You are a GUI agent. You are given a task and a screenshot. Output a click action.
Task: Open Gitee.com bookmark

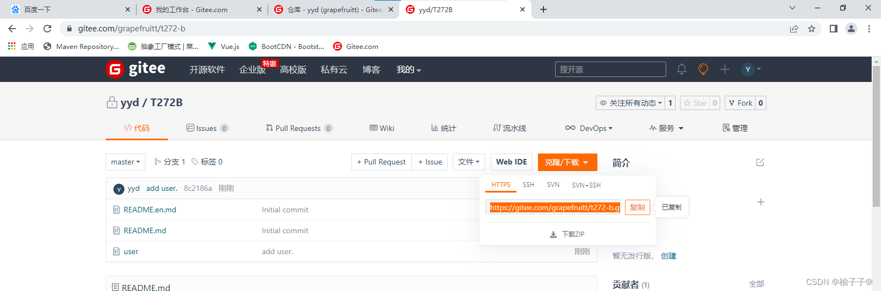pyautogui.click(x=356, y=46)
